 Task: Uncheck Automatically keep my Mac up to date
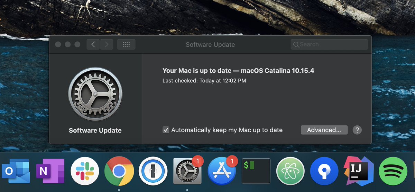tap(166, 130)
